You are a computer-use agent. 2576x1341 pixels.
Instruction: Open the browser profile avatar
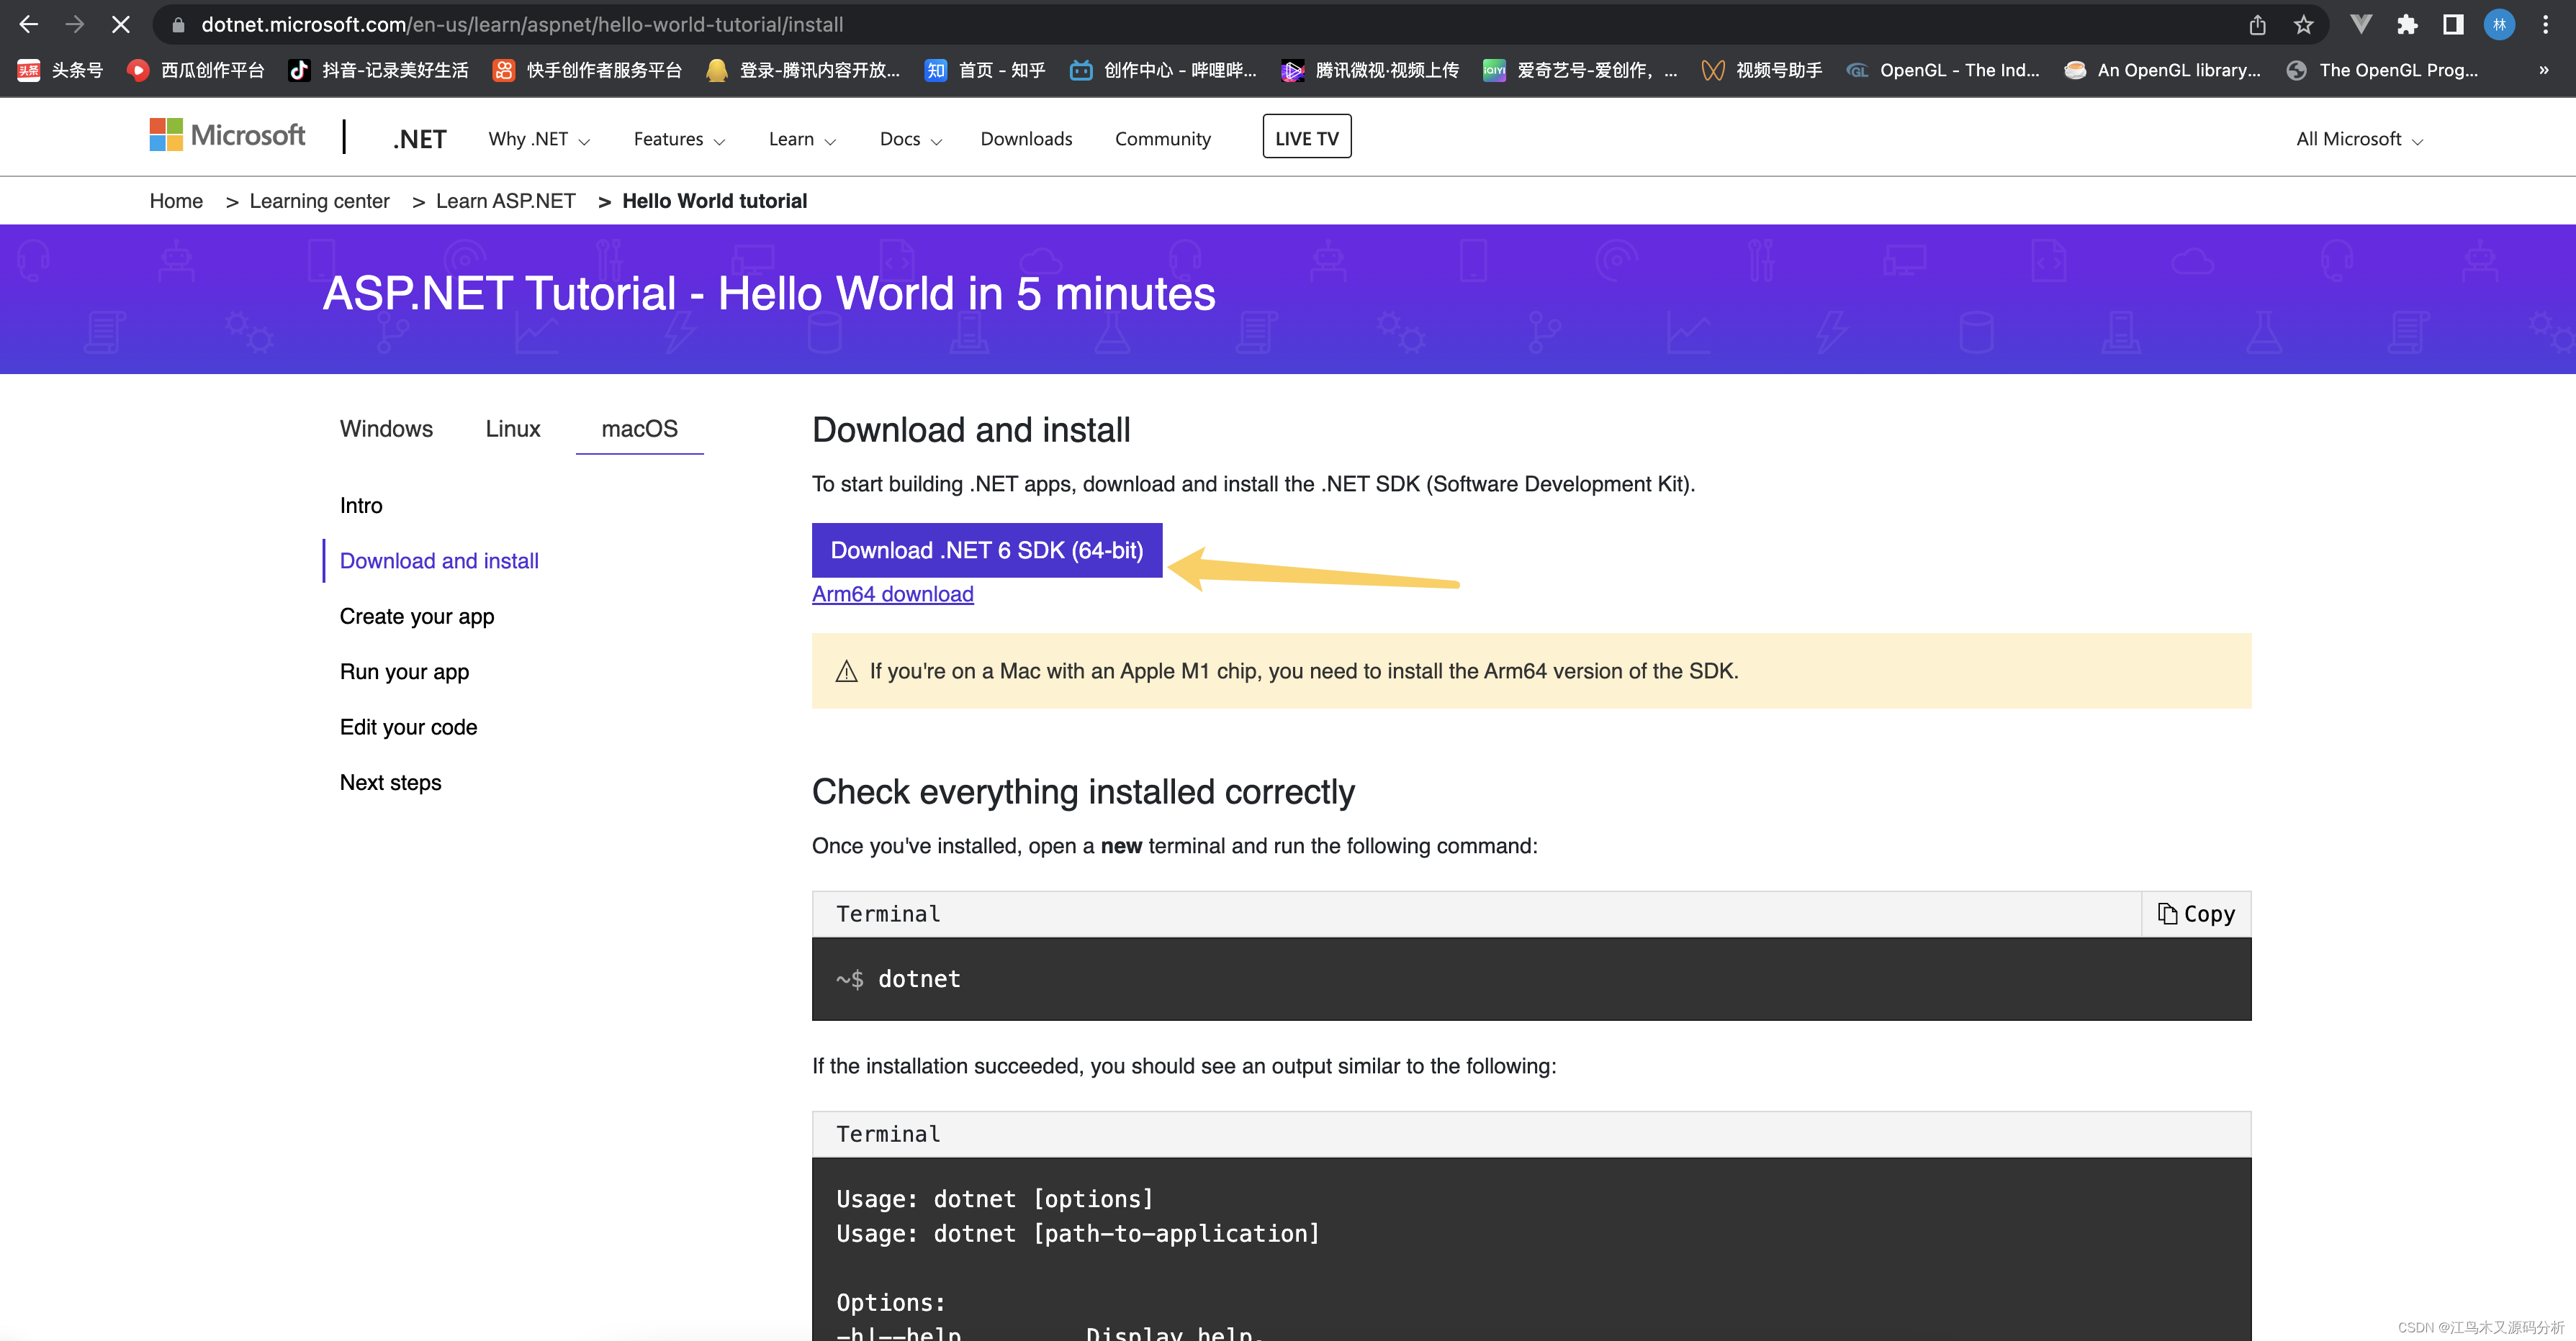(x=2499, y=24)
